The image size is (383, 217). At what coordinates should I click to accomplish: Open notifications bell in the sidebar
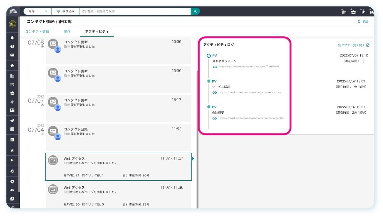(12, 38)
